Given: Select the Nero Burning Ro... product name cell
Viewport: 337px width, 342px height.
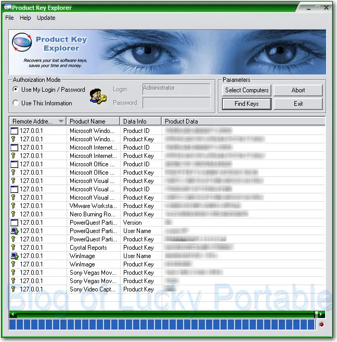Looking at the screenshot, I should pyautogui.click(x=93, y=214).
